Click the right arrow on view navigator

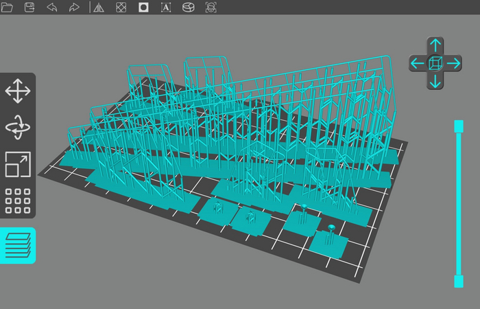453,63
